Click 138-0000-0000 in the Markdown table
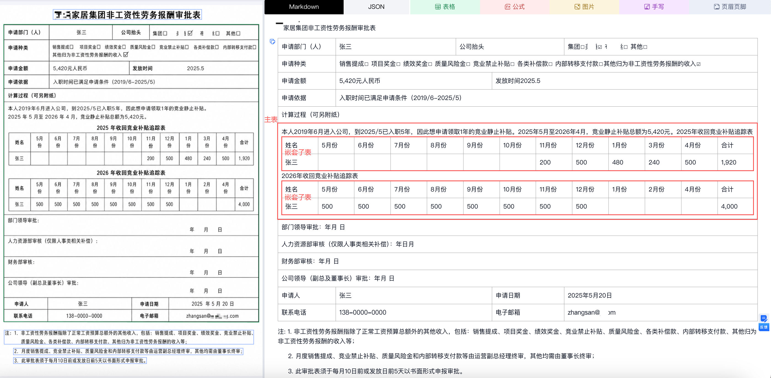771x378 pixels. point(362,312)
